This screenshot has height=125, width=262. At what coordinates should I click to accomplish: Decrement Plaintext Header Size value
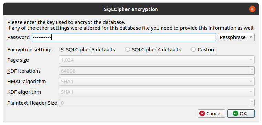click(252, 105)
